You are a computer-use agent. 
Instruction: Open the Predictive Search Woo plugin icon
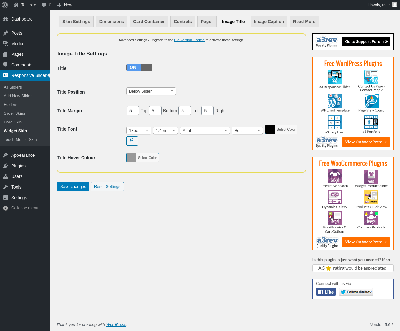click(335, 176)
